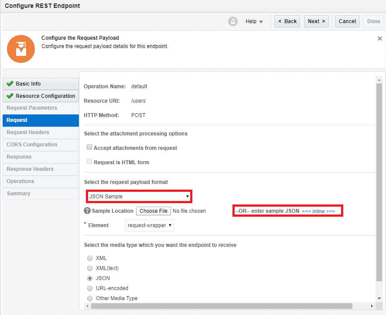Click the Next button
The width and height of the screenshot is (386, 315).
pos(316,21)
